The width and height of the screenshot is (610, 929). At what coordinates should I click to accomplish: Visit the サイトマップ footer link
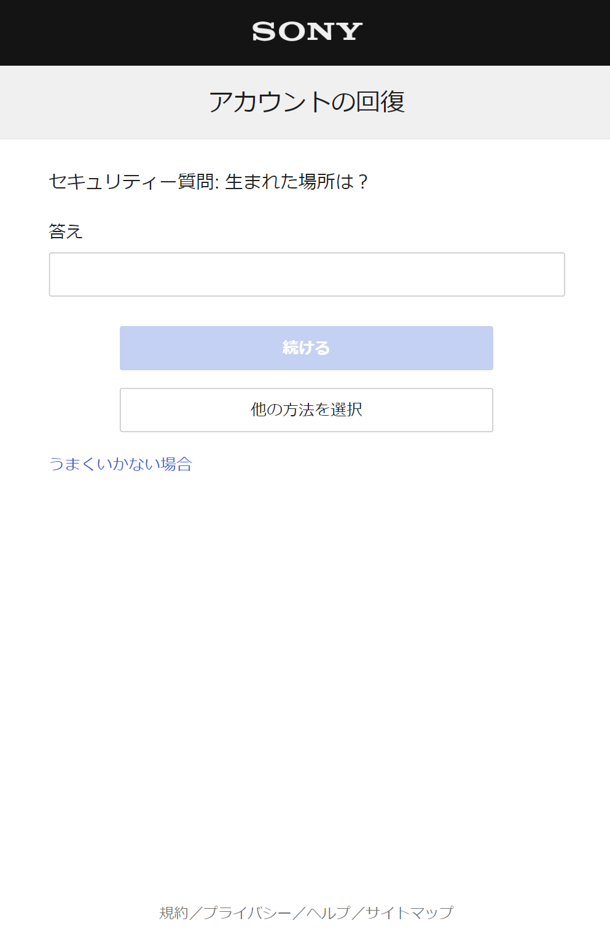click(410, 913)
